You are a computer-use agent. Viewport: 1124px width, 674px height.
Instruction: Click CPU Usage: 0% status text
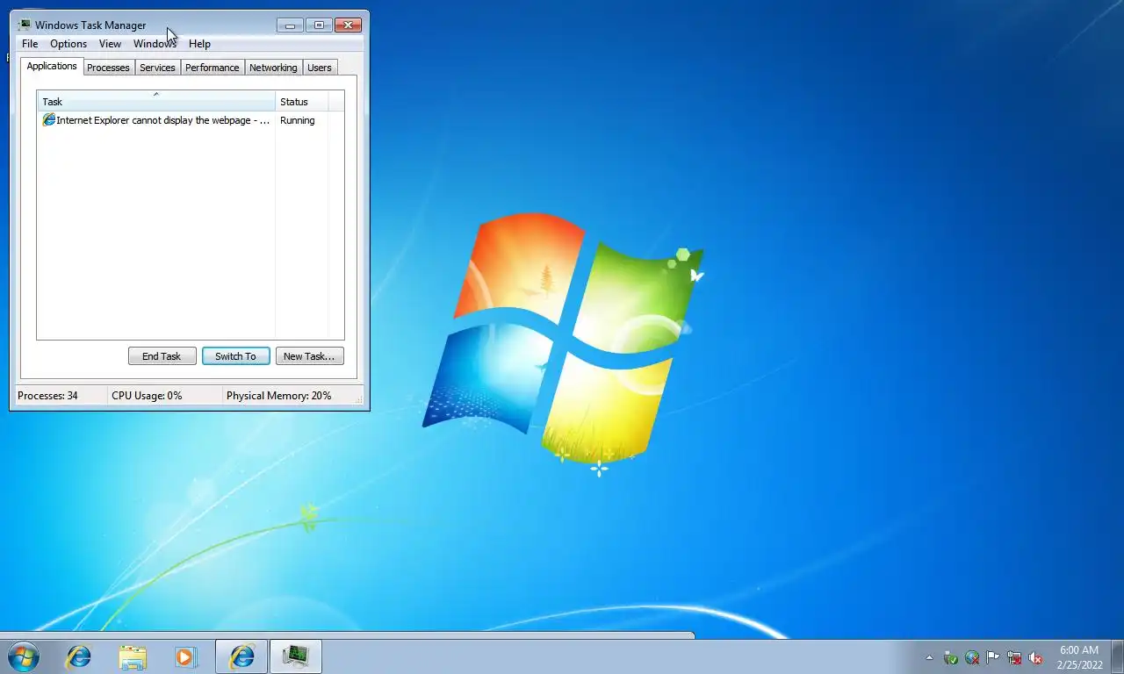[x=147, y=396]
